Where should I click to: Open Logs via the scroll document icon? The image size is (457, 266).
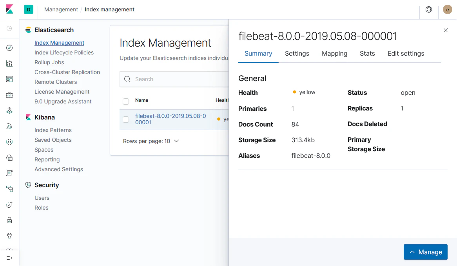pos(9,174)
